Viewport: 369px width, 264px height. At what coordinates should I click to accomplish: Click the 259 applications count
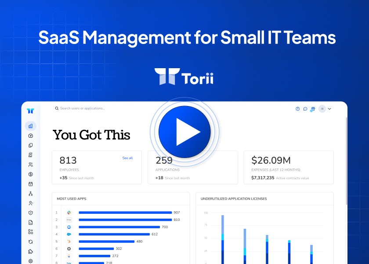coord(164,160)
